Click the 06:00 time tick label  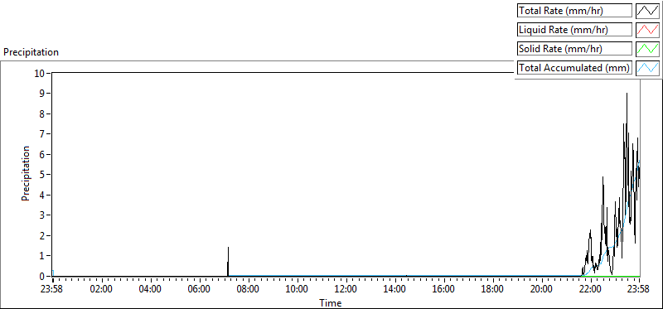(200, 290)
